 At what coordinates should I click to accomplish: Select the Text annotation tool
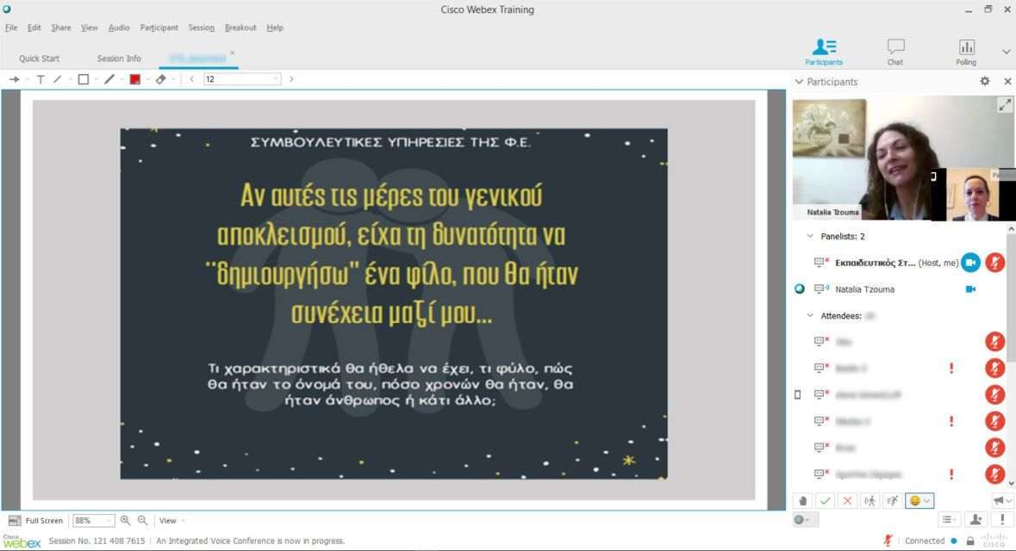pyautogui.click(x=41, y=79)
